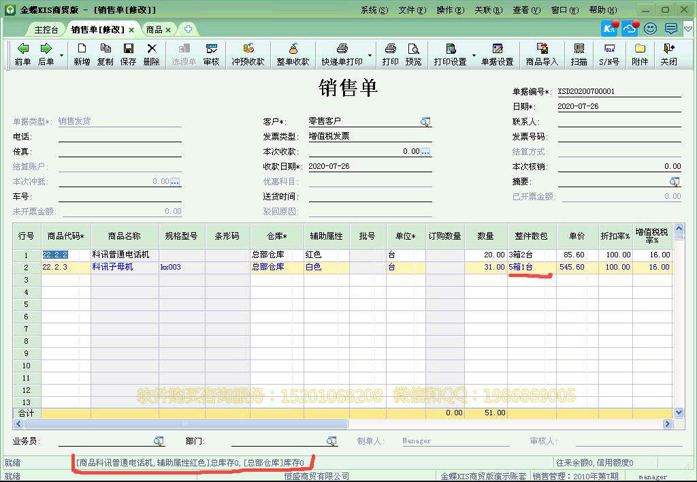Click the 客户 lookup search button
This screenshot has width=697, height=482.
click(425, 121)
